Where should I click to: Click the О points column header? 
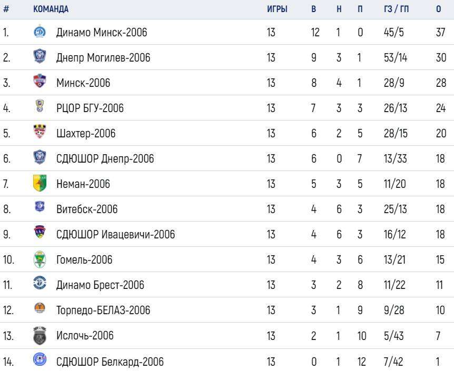pyautogui.click(x=438, y=9)
